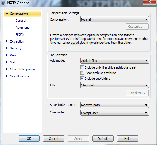Click the Compression Settings description text
Image resolution: width=157 pixels, height=145 pixels.
click(99, 39)
